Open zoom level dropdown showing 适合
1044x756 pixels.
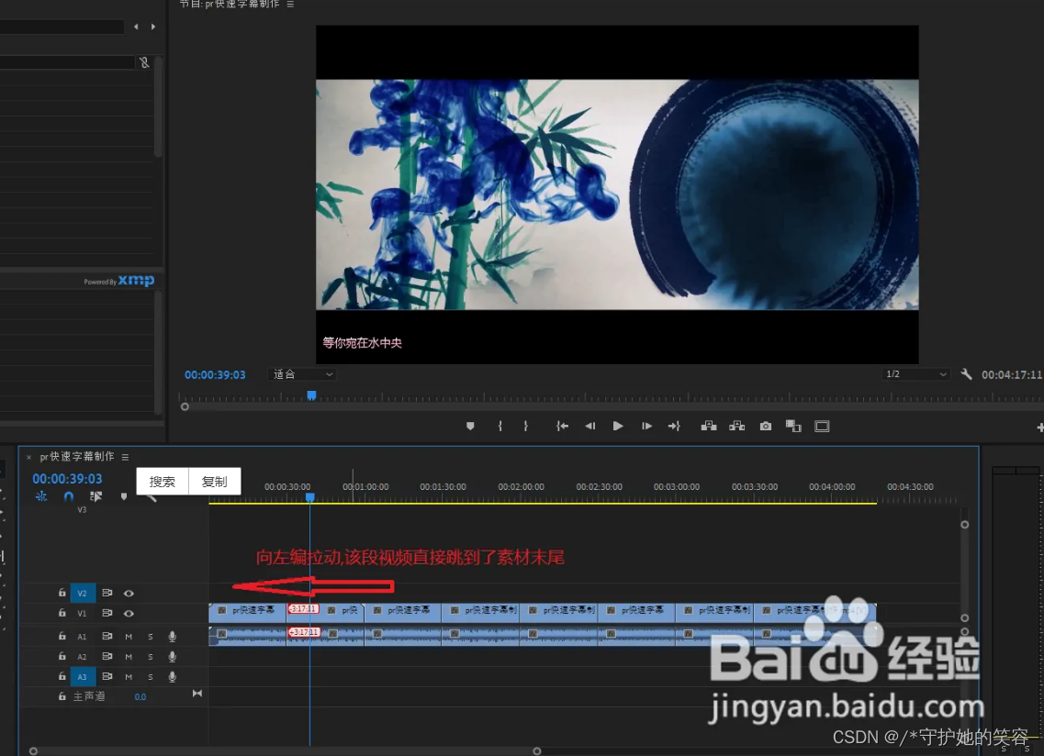click(301, 374)
